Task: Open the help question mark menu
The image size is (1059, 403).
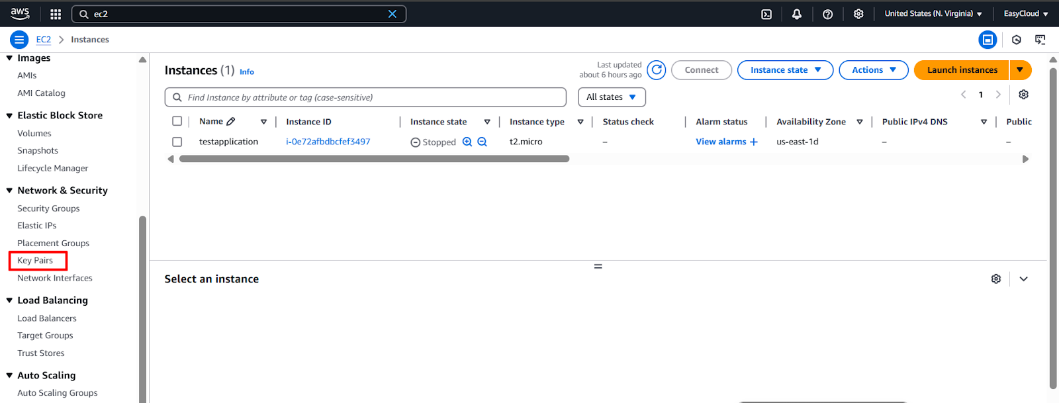Action: 827,14
